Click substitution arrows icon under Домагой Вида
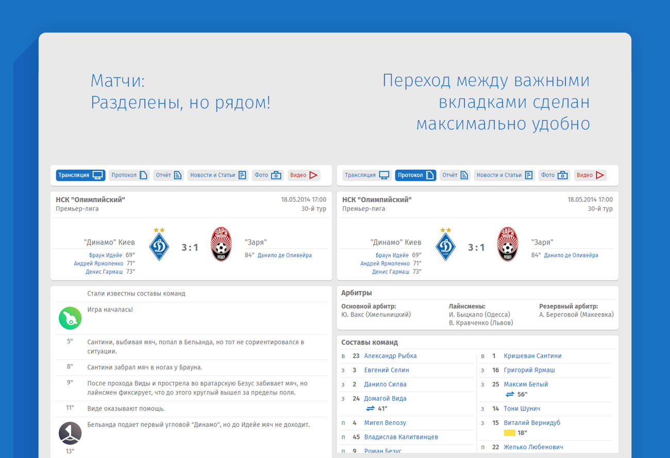The height and width of the screenshot is (458, 670). point(370,408)
